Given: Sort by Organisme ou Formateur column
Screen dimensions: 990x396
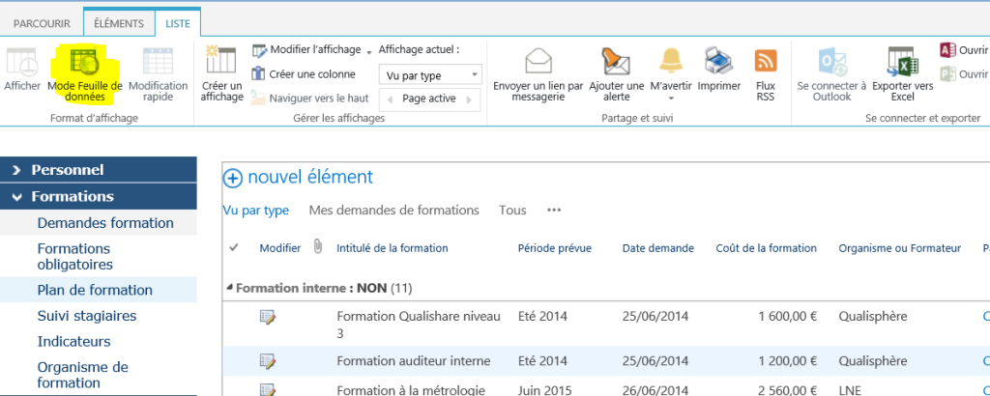Looking at the screenshot, I should coord(900,248).
